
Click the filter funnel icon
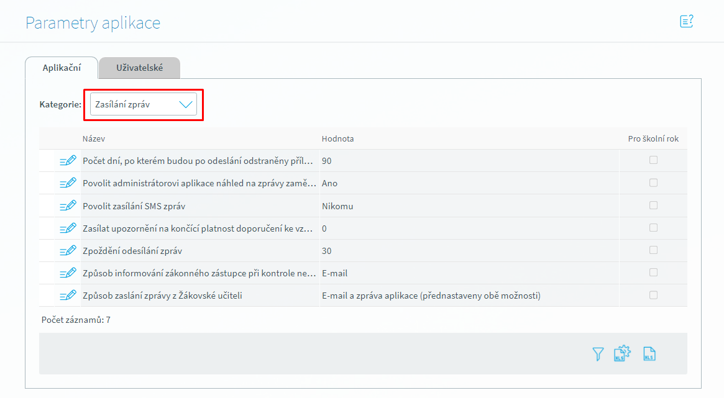pyautogui.click(x=598, y=354)
